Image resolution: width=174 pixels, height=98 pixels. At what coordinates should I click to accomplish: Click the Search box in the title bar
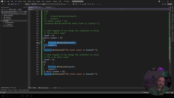67,1
